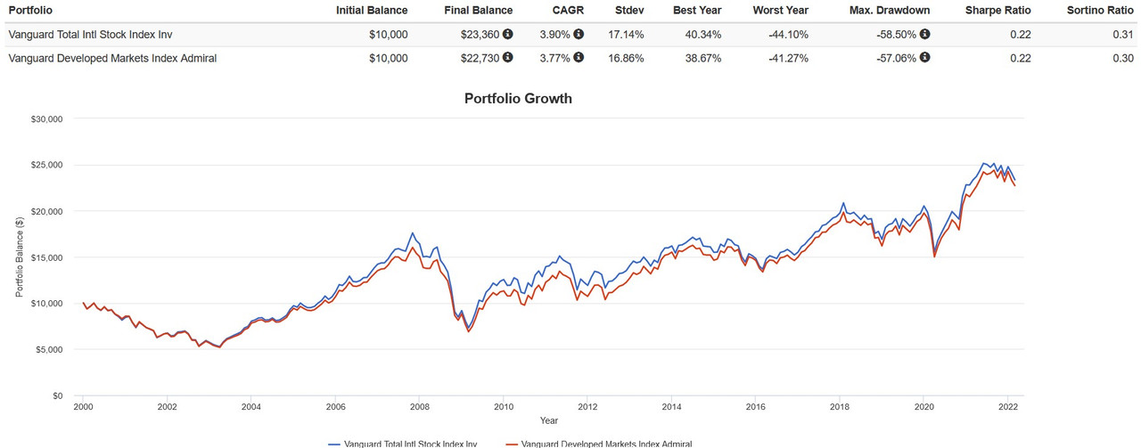
Task: Click info icon beside -57.06% max drawdown
Action: [x=924, y=58]
